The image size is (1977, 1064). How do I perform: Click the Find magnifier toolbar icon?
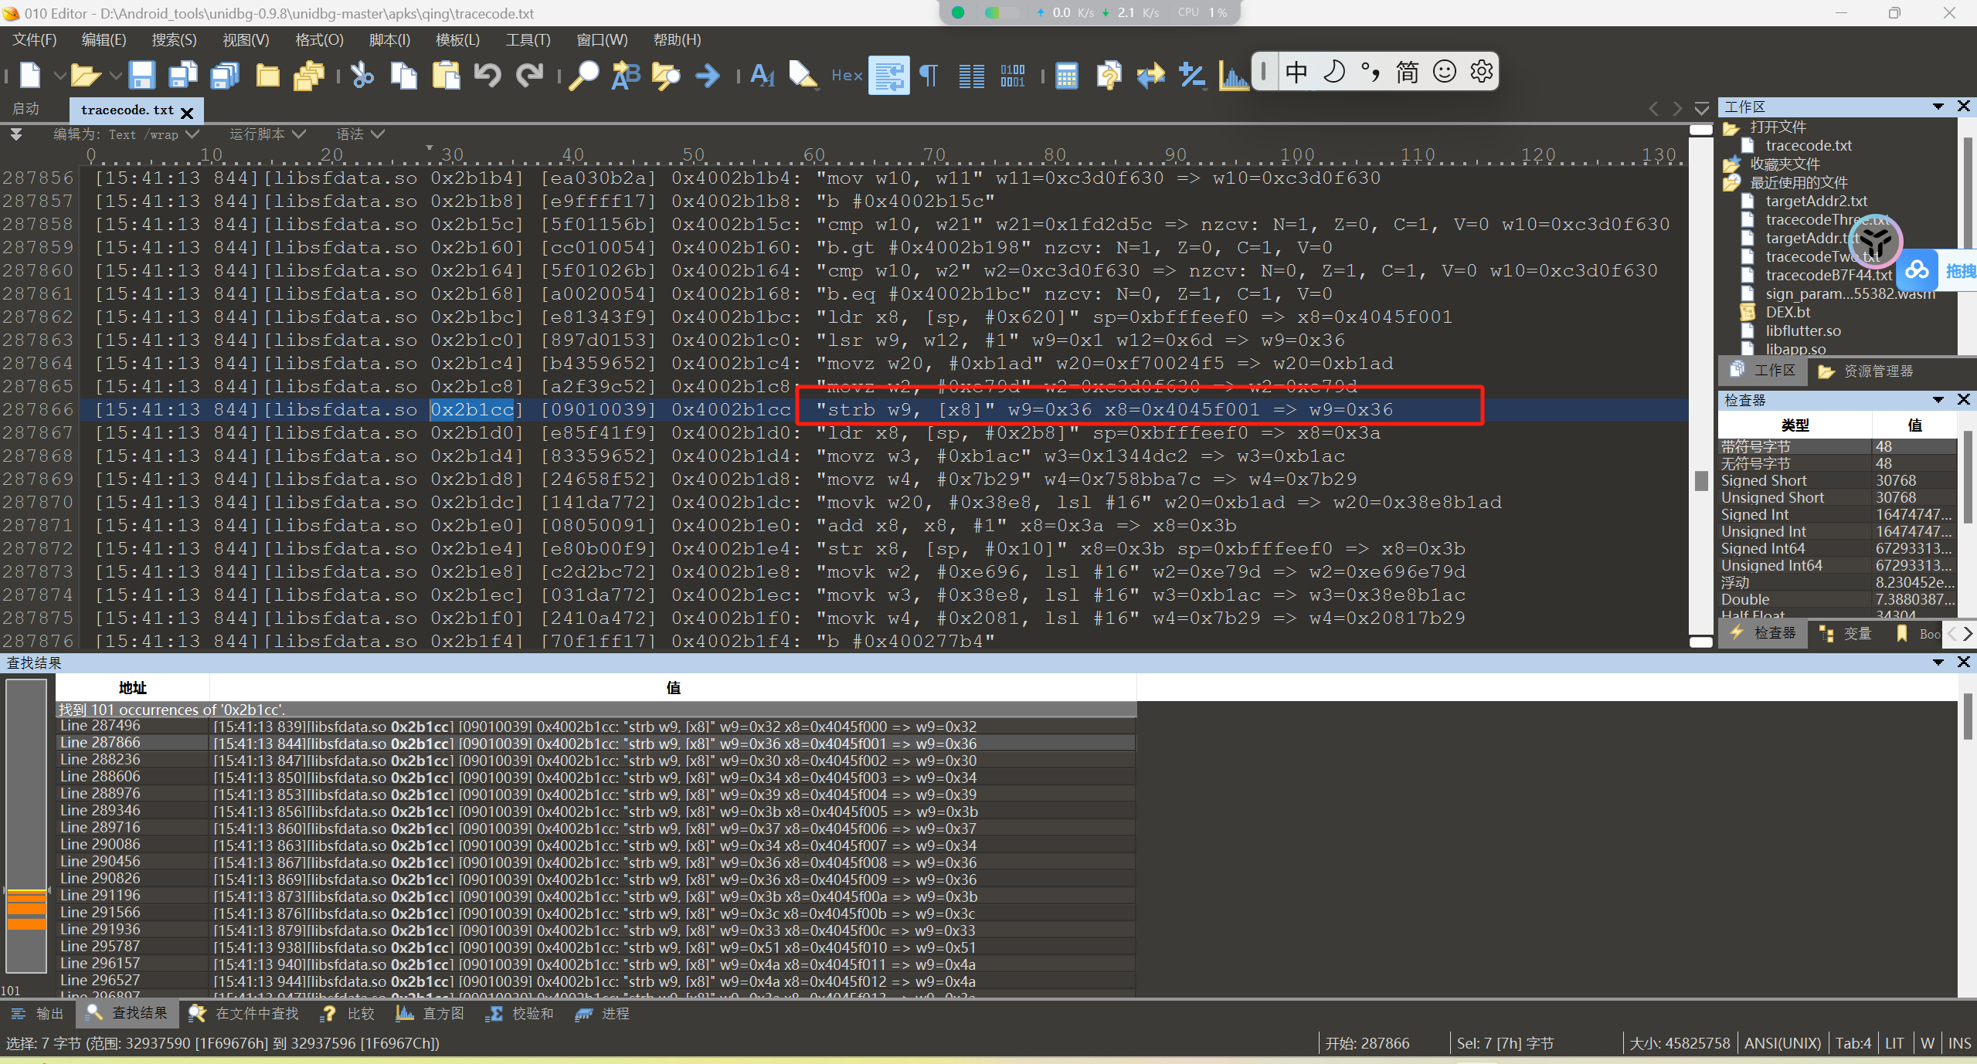click(x=583, y=75)
